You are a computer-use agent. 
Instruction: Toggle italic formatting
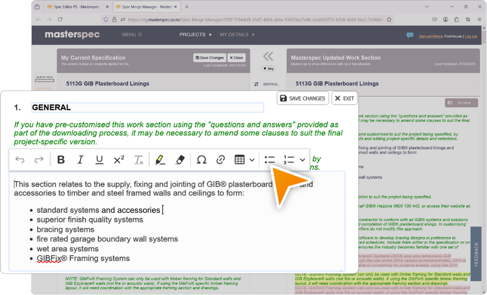pyautogui.click(x=80, y=160)
